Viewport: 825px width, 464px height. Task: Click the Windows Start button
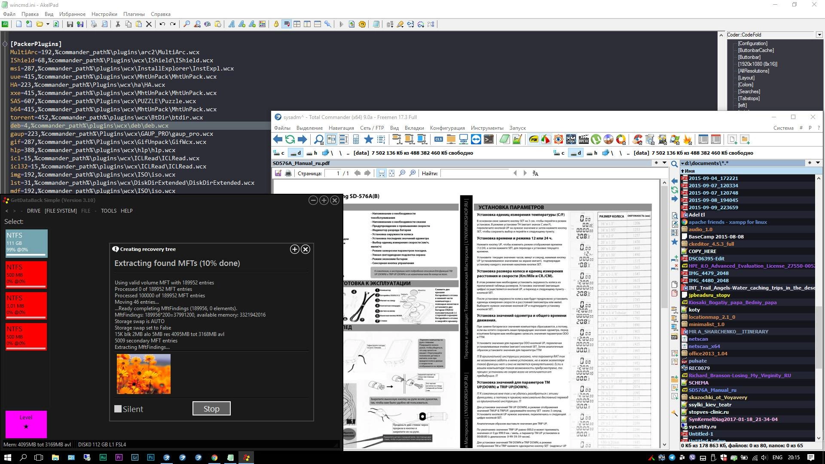7,458
